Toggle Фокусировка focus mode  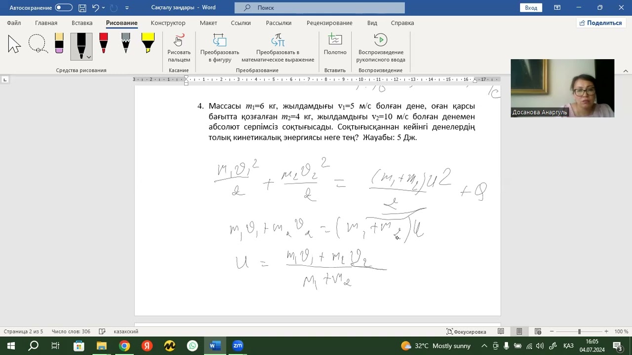click(x=466, y=332)
